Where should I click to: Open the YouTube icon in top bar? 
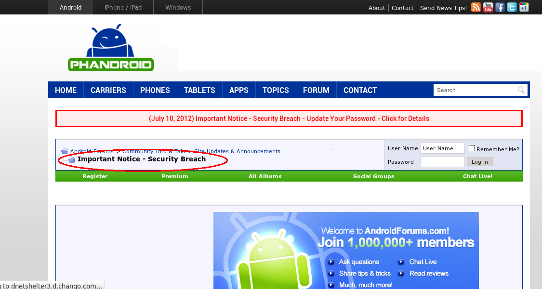(x=488, y=7)
